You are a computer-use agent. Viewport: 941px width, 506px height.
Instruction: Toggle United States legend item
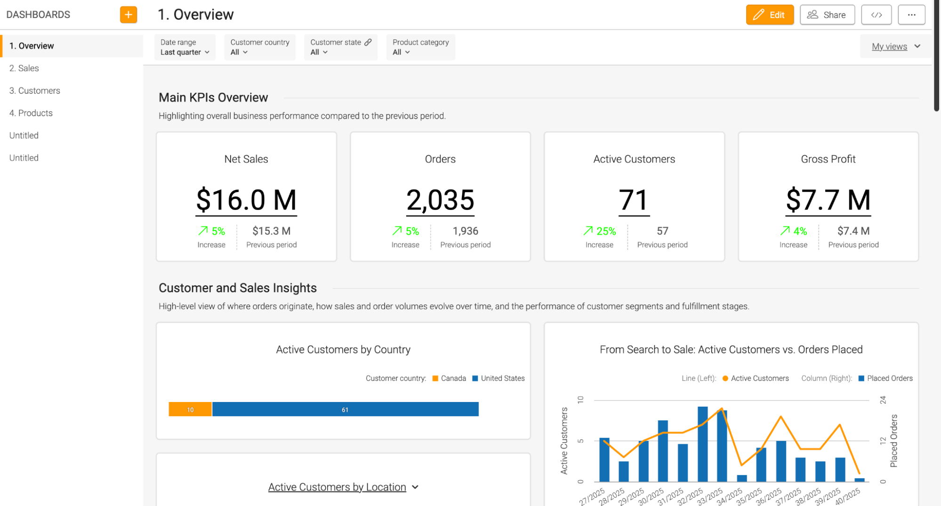pos(502,378)
